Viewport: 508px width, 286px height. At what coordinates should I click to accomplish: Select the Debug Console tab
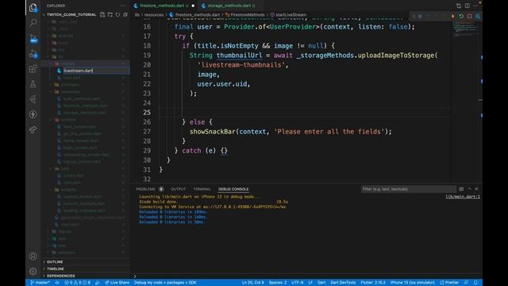point(233,189)
